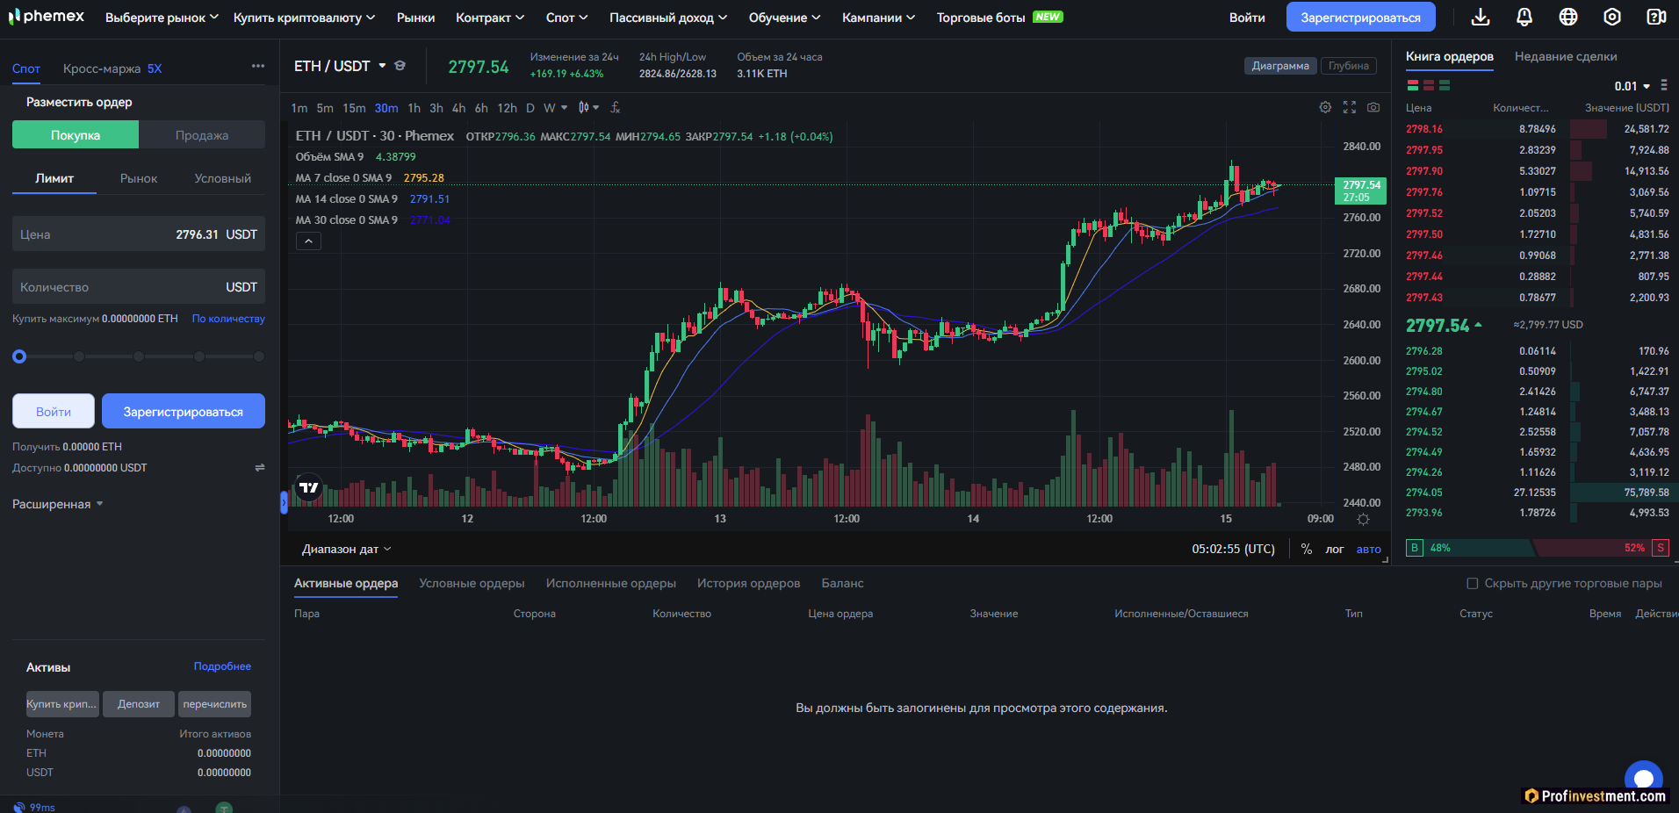Click in the Цена price input field
The image size is (1679, 813).
[139, 234]
